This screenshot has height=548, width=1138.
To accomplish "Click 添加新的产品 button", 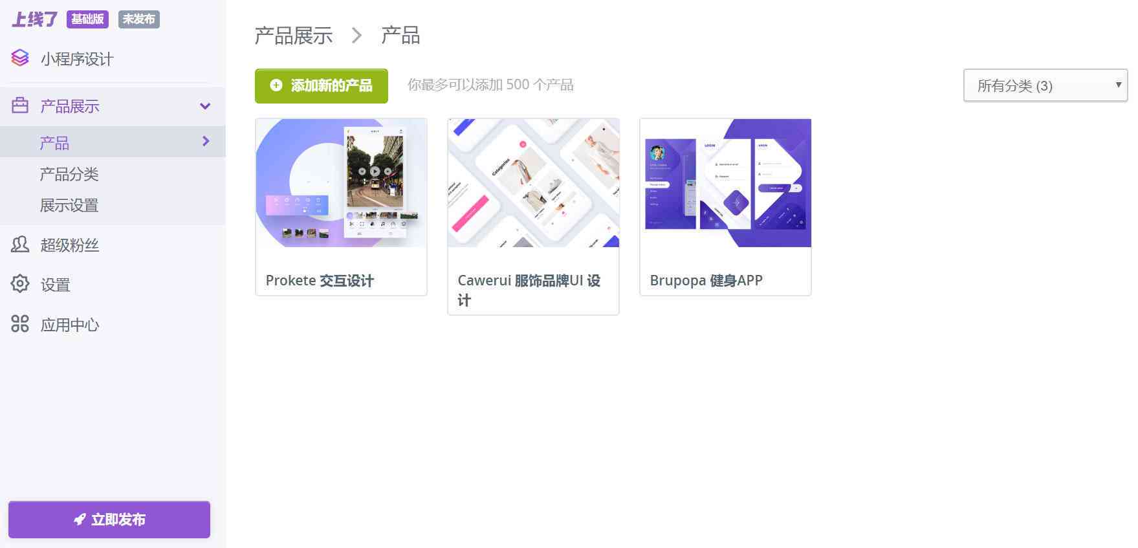I will [x=322, y=86].
